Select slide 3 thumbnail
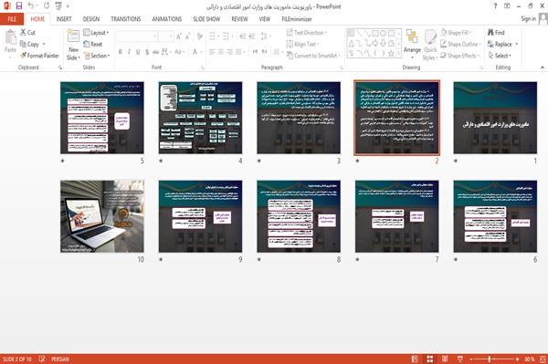The width and height of the screenshot is (548, 364). pos(299,118)
